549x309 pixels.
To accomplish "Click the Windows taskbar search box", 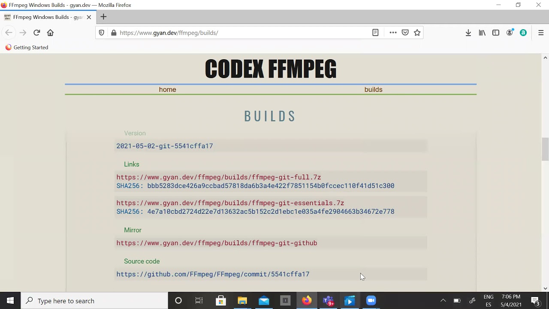I will 94,301.
